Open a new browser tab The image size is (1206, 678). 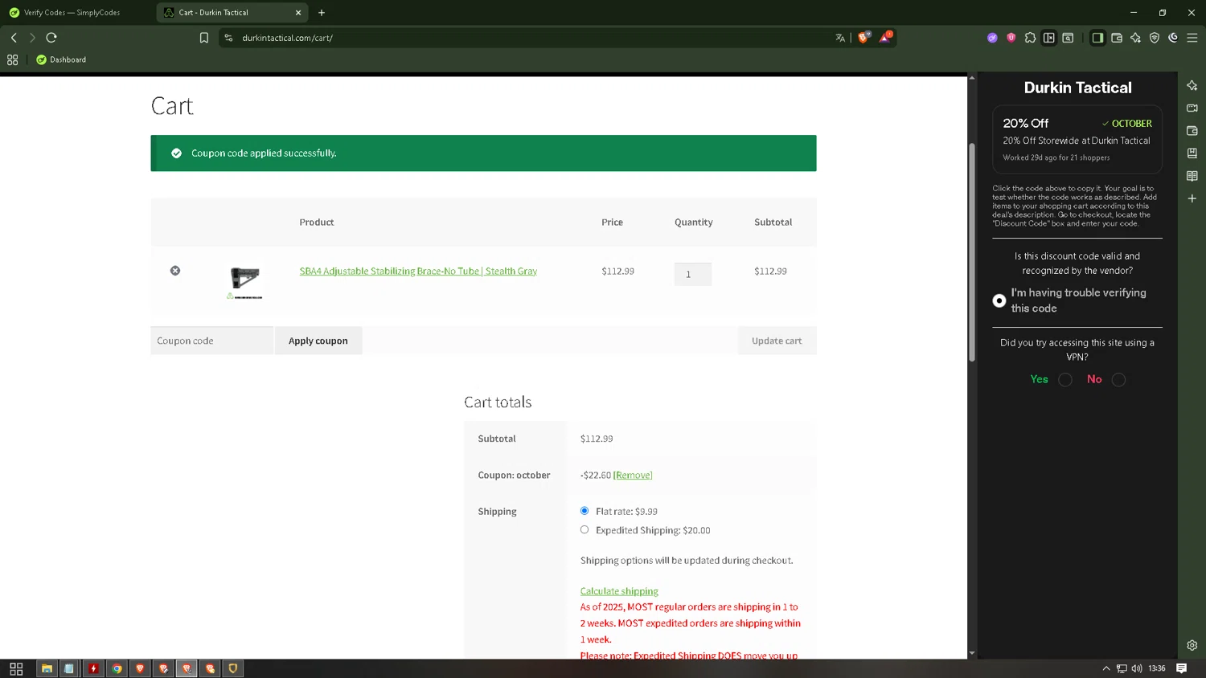pos(322,13)
